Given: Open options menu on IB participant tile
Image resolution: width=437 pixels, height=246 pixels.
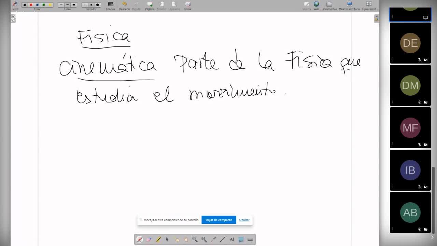Looking at the screenshot, I should pyautogui.click(x=393, y=186).
